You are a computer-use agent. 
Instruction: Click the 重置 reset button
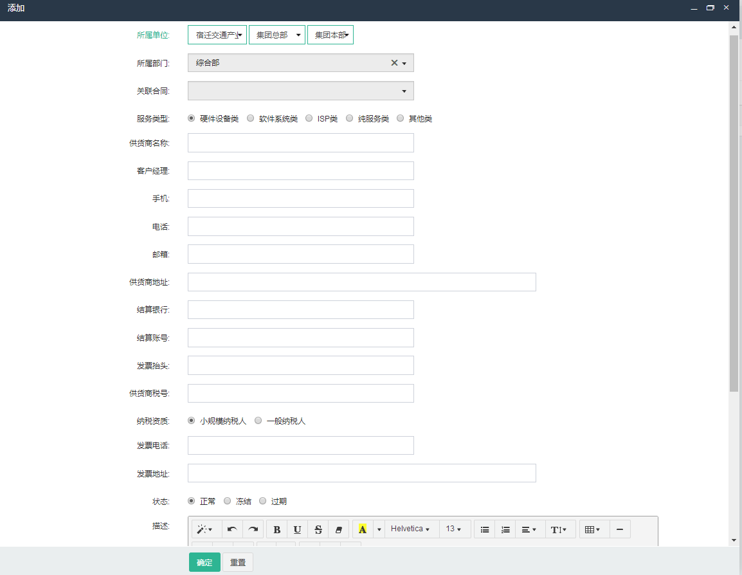[238, 562]
